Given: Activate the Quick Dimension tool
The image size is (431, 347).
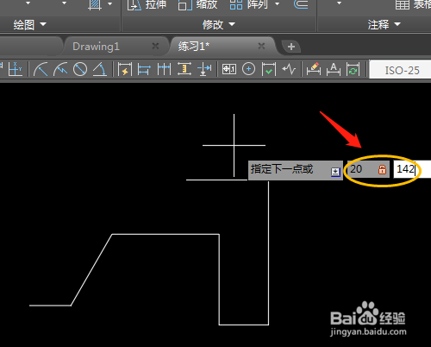Looking at the screenshot, I should click(125, 69).
